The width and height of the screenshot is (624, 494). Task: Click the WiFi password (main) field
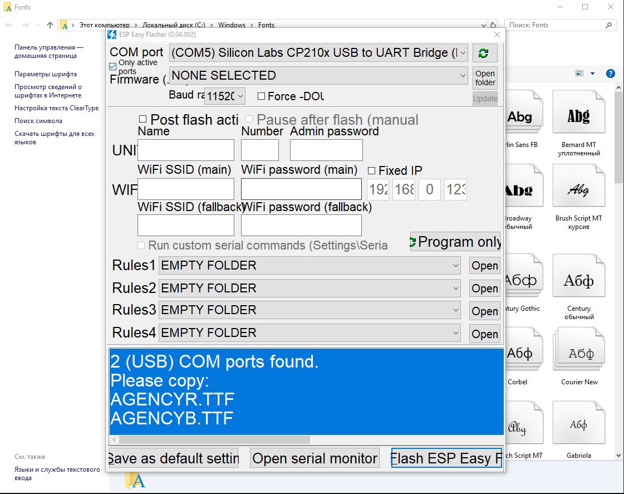point(301,189)
